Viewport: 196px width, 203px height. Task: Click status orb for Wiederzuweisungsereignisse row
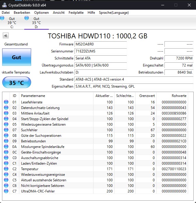(6, 174)
